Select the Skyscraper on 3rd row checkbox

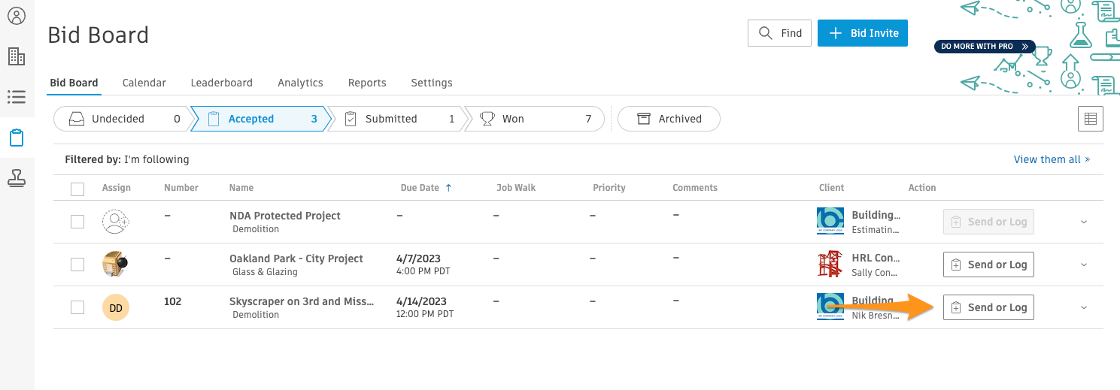coord(77,307)
